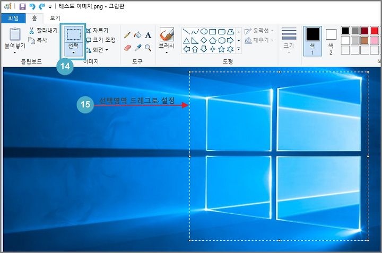This screenshot has width=382, height=253.
Task: Pick the diamond shape
Action: 204,40
